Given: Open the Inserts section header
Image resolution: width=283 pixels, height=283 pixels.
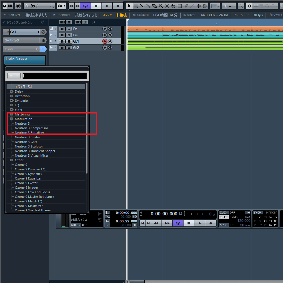Looking at the screenshot, I should pyautogui.click(x=21, y=49).
